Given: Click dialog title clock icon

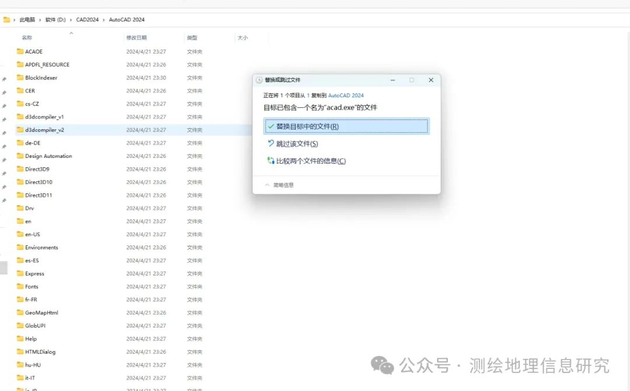Looking at the screenshot, I should coord(259,80).
